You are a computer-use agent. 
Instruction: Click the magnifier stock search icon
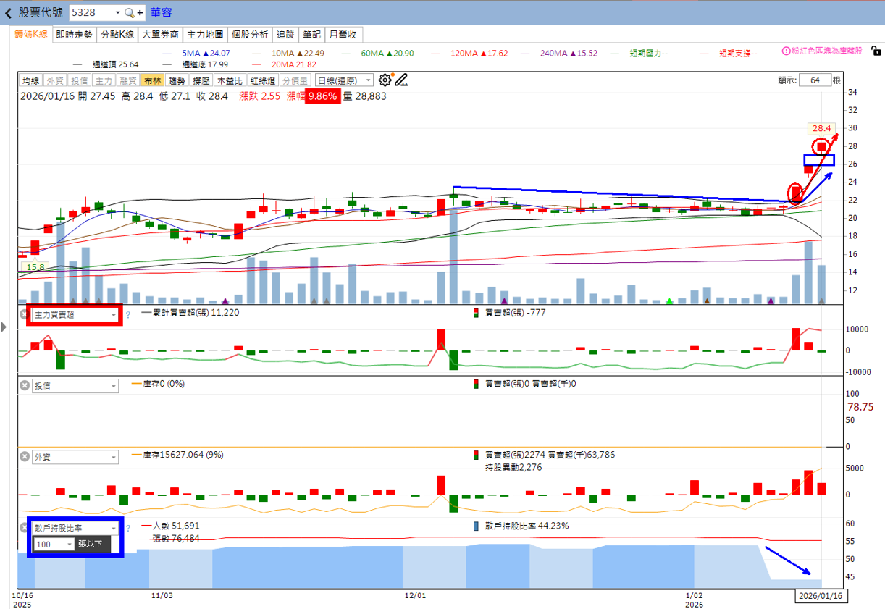[x=129, y=13]
